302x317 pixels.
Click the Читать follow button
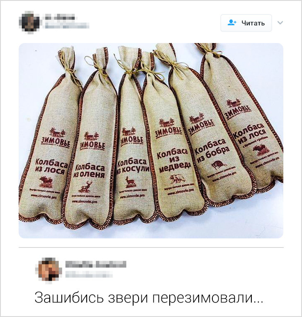pyautogui.click(x=246, y=23)
